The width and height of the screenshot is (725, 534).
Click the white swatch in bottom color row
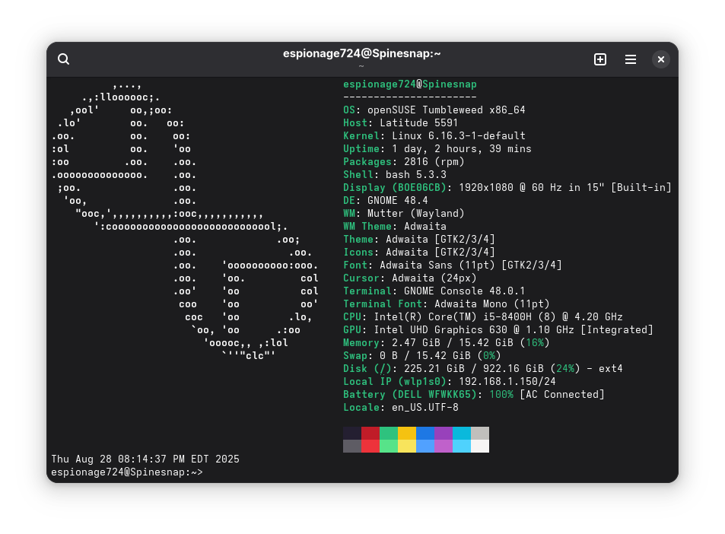point(480,446)
